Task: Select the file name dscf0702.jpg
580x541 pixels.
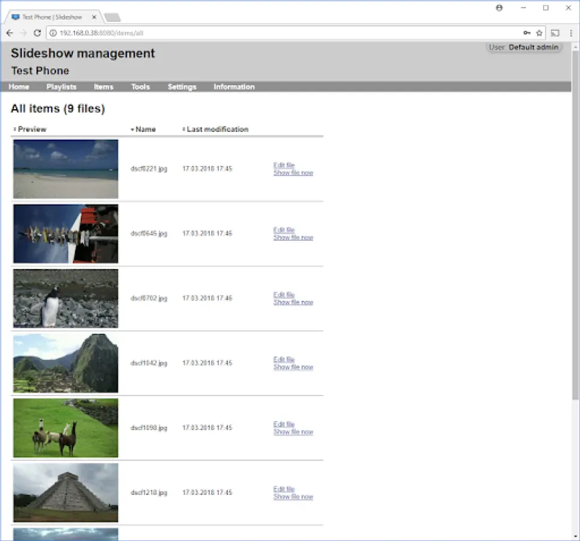Action: (x=149, y=299)
